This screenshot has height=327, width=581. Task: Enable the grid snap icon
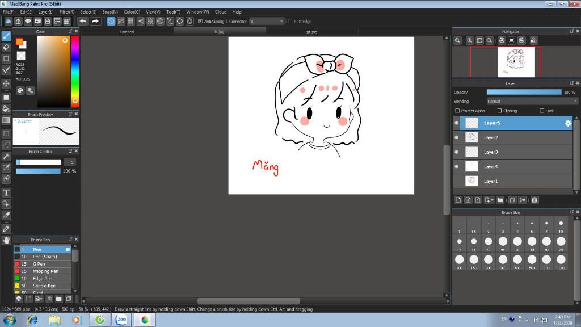(x=130, y=22)
